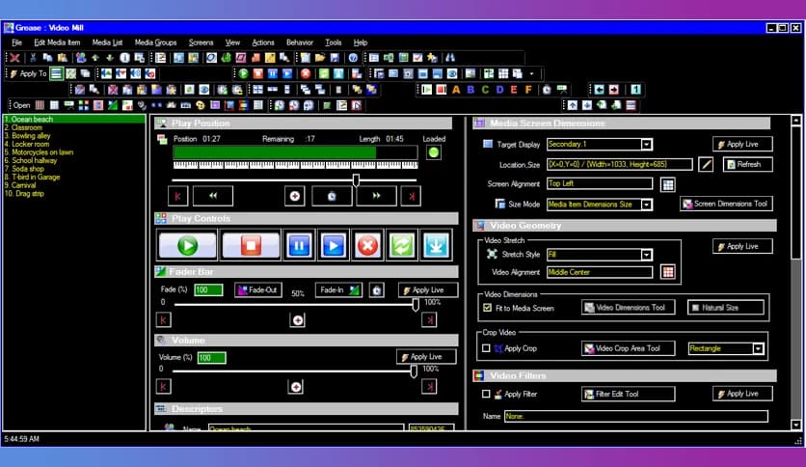Image resolution: width=806 pixels, height=467 pixels.
Task: Click the play position slider handle
Action: click(356, 180)
